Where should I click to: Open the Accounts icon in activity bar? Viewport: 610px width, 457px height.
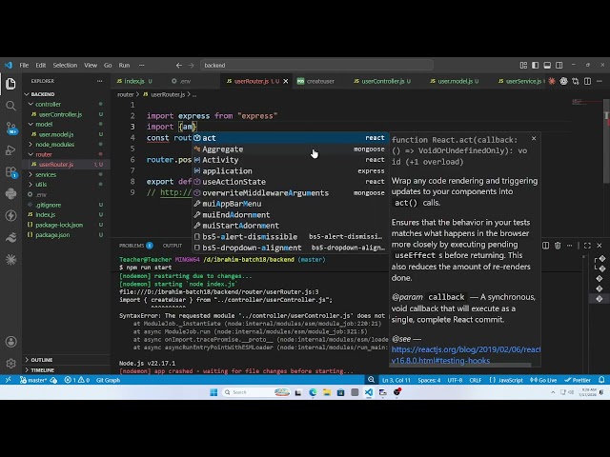tap(10, 342)
